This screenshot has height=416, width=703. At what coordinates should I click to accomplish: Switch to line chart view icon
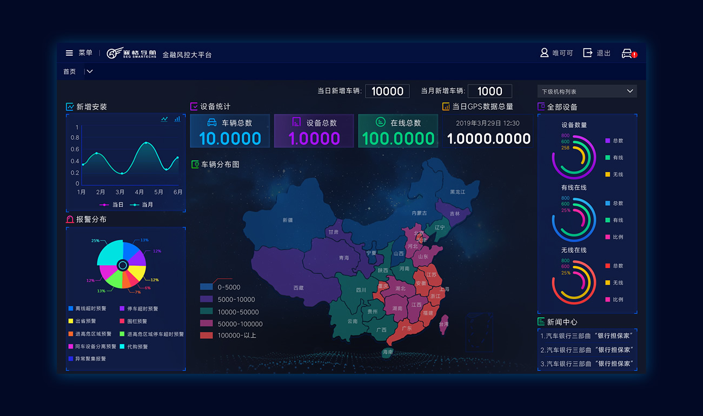[164, 119]
